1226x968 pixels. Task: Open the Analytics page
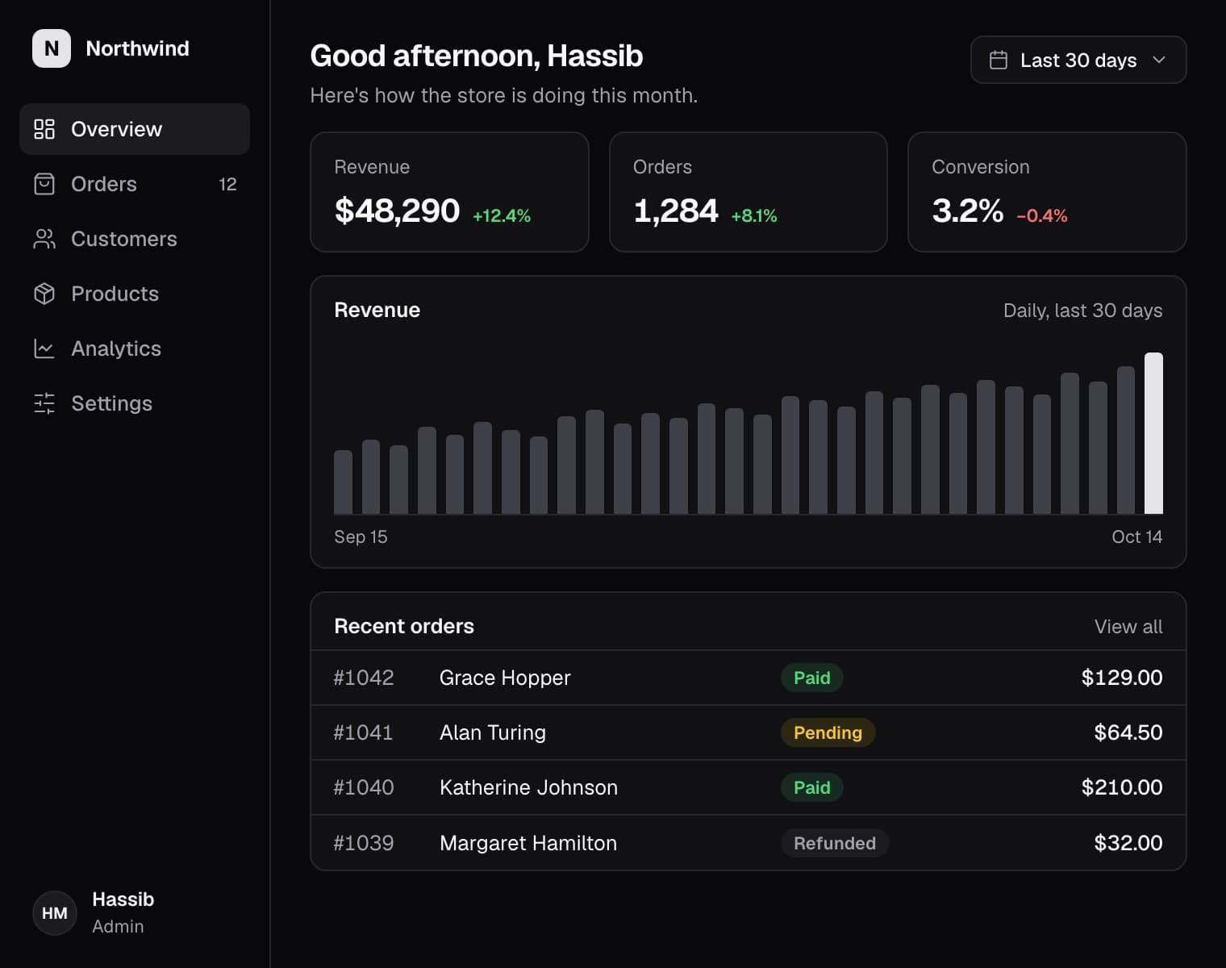point(135,348)
